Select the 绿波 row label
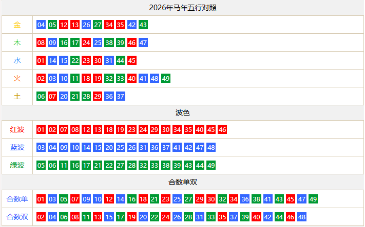Viewport: 365px width, 227px height. click(x=17, y=165)
